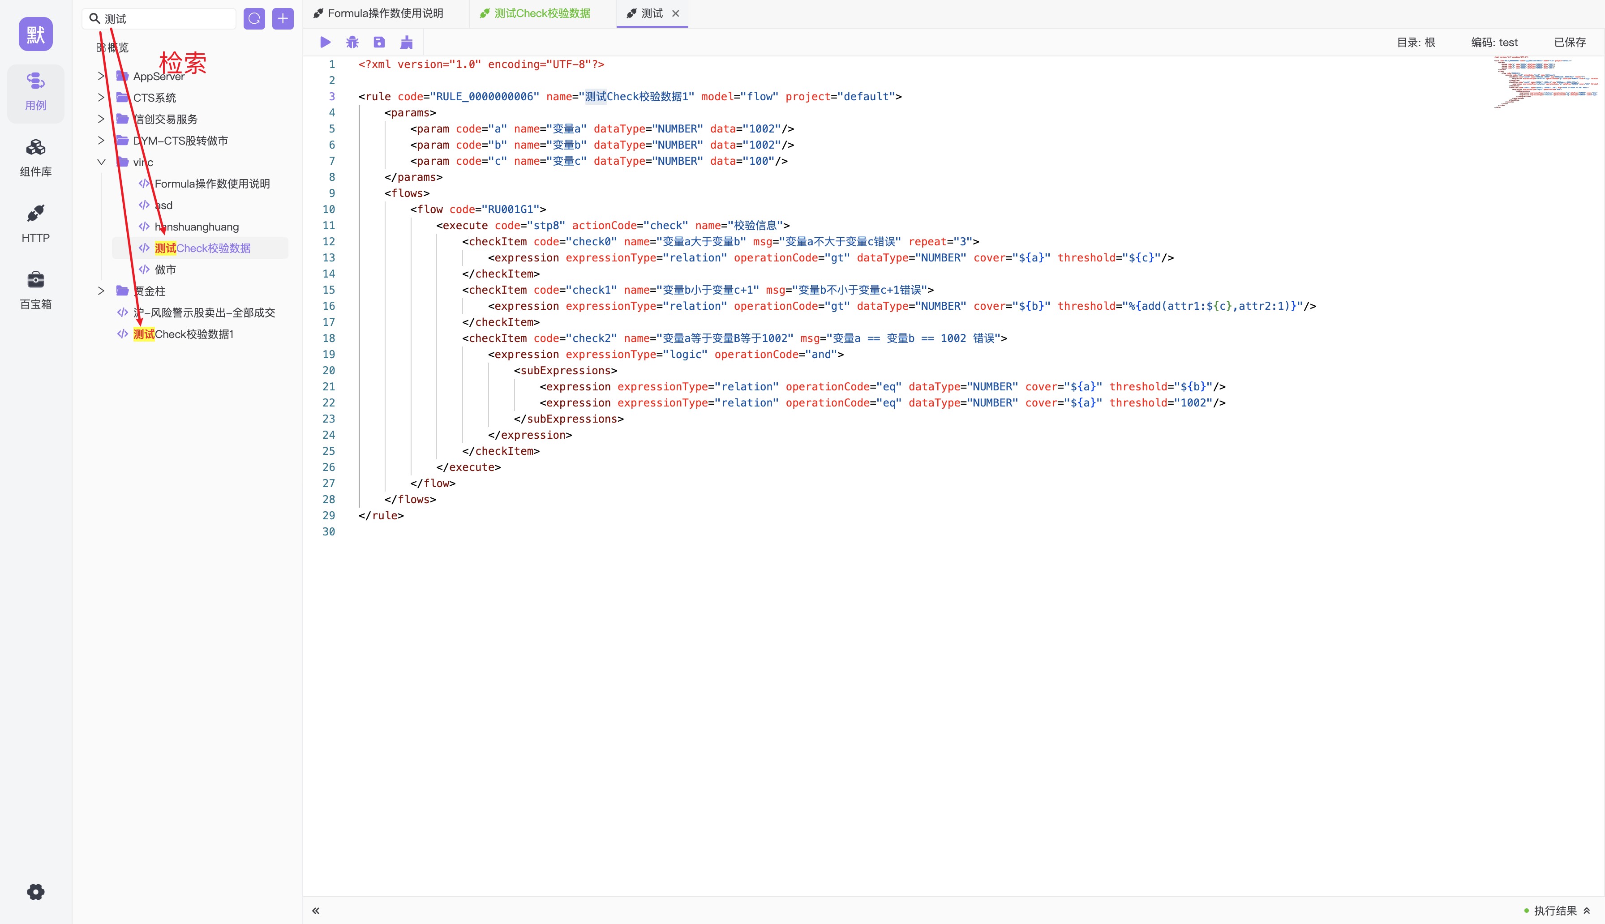Click the run play icon in toolbar
1605x924 pixels.
point(326,42)
